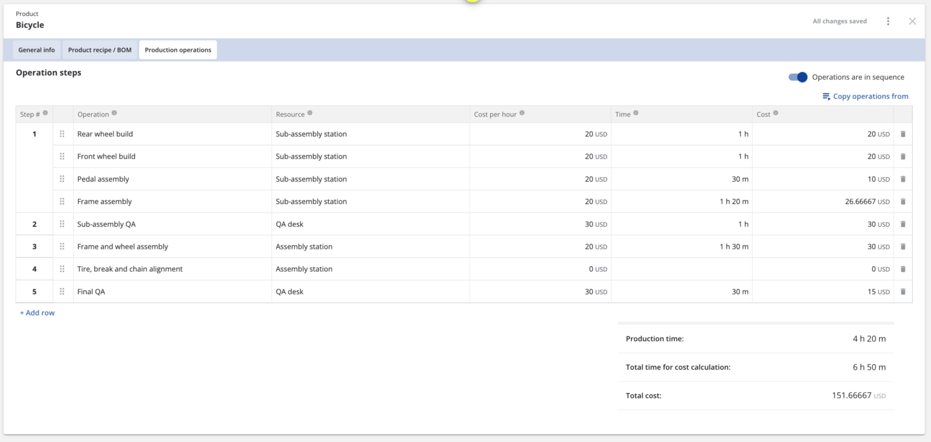Open the three-dot more options menu
The image size is (931, 442).
coord(888,21)
